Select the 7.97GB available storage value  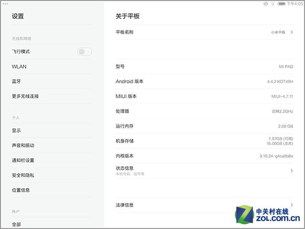click(x=281, y=139)
